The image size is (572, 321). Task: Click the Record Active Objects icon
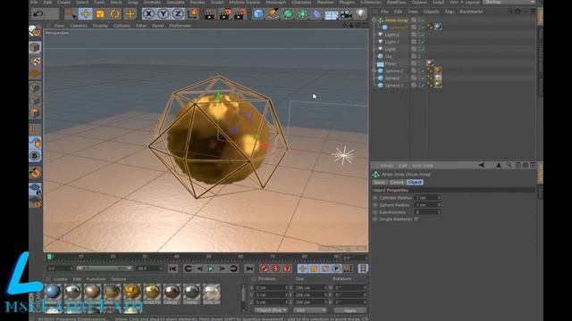pos(265,269)
